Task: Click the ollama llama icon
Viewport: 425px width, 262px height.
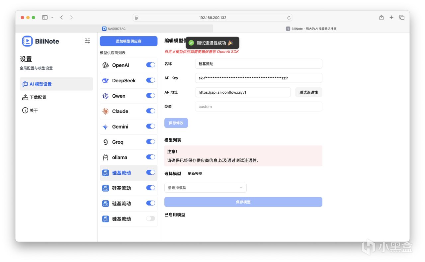Action: coord(106,157)
